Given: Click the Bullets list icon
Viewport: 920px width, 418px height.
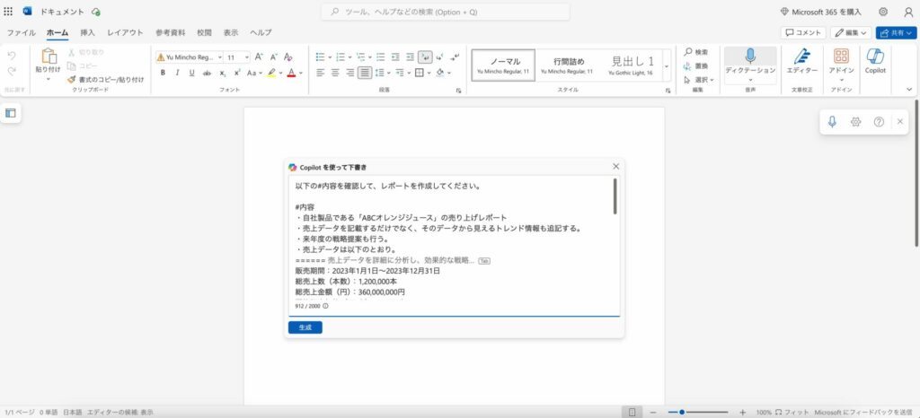Looking at the screenshot, I should pyautogui.click(x=321, y=57).
